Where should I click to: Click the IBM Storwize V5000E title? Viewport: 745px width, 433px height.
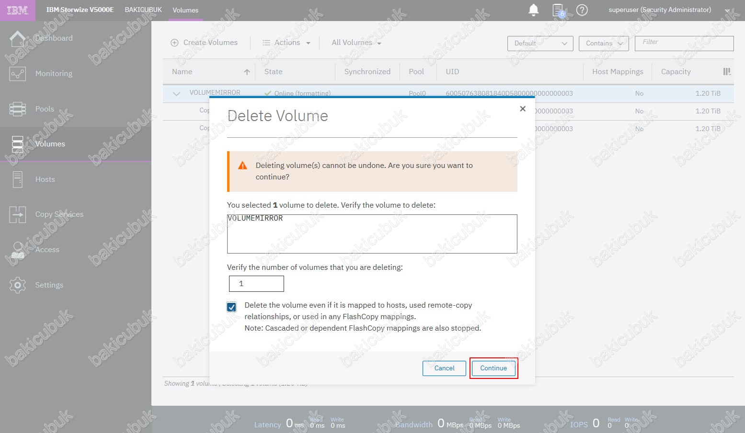pos(80,10)
